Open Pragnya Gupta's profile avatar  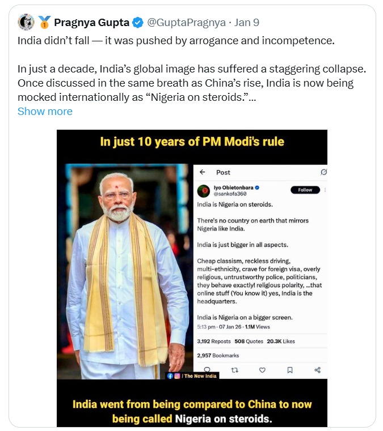click(x=26, y=23)
